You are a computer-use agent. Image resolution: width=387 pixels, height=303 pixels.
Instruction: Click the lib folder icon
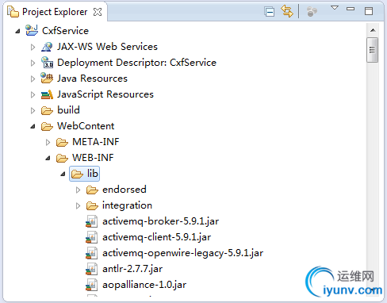(x=77, y=175)
